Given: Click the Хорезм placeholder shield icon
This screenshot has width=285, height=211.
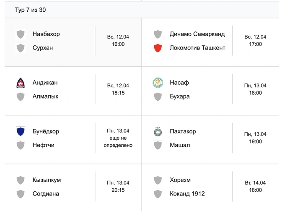Looking at the screenshot, I should click(158, 180).
